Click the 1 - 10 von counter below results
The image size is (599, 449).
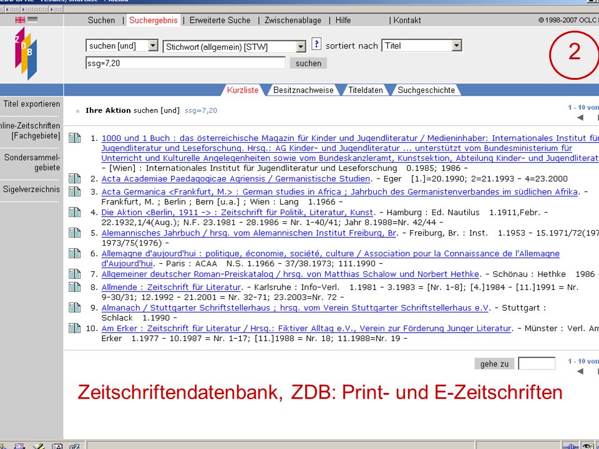583,361
